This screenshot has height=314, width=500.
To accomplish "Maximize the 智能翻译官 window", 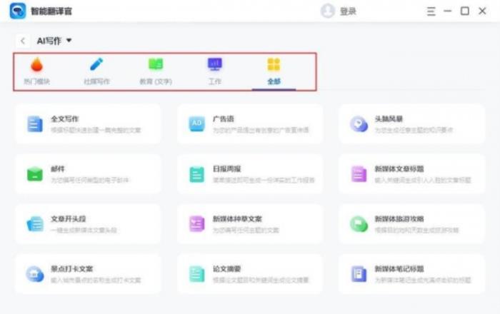I will click(x=465, y=11).
